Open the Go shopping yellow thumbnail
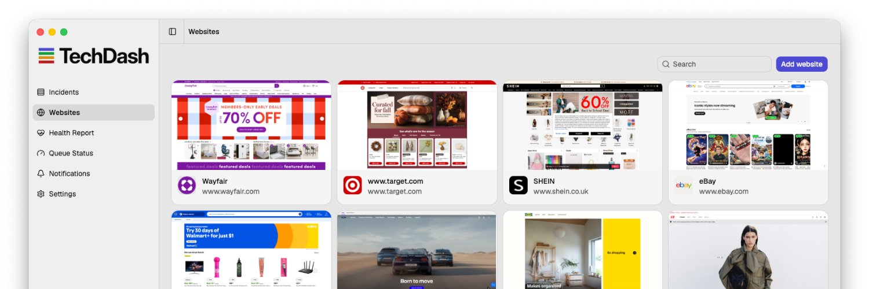This screenshot has width=869, height=289. [583, 250]
